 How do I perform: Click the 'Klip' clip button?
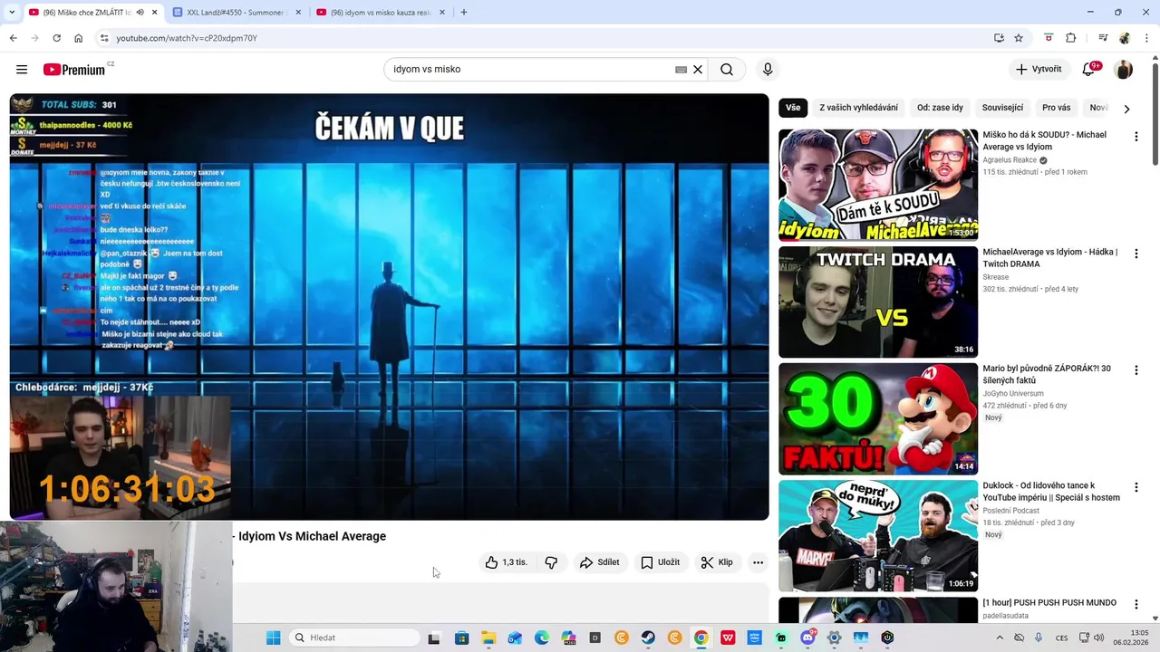click(716, 562)
